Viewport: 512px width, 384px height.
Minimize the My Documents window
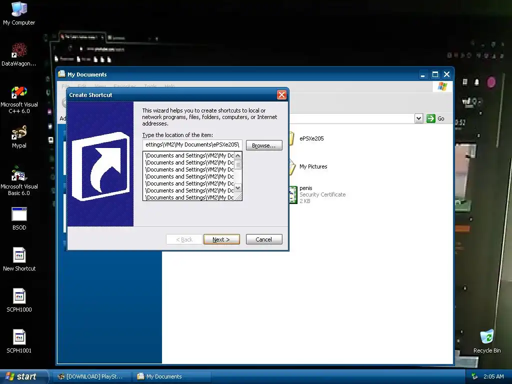coord(423,74)
